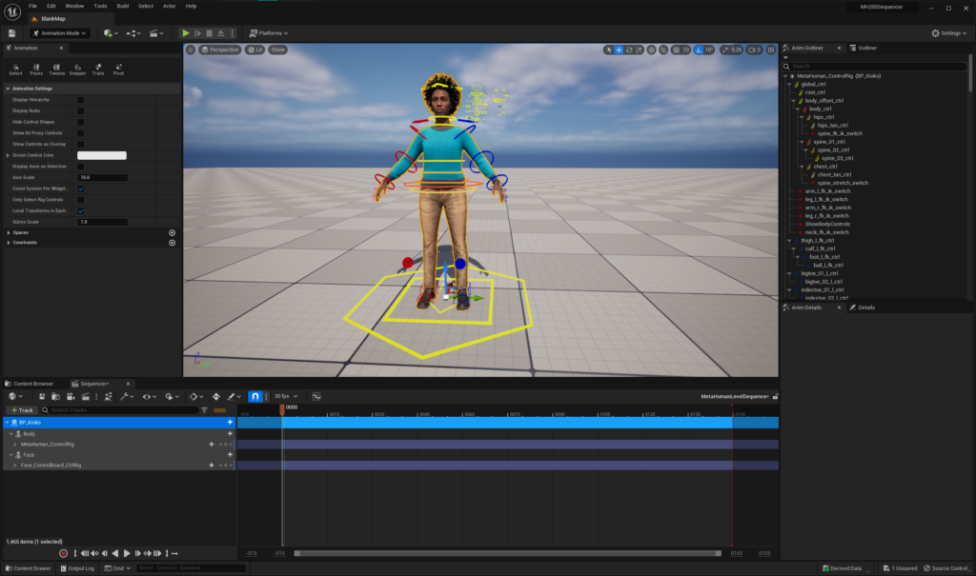The width and height of the screenshot is (976, 576).
Task: Open the Perspective viewport dropdown
Action: point(226,50)
